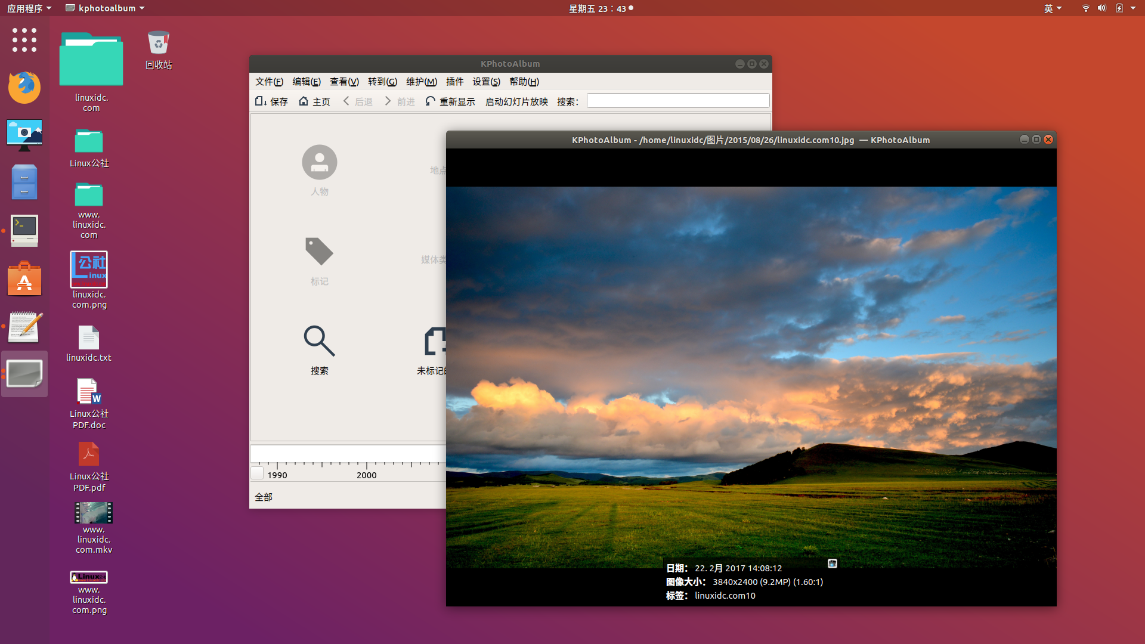This screenshot has height=644, width=1145.
Task: Click 启动幻灯片放映 slideshow button
Action: point(516,101)
